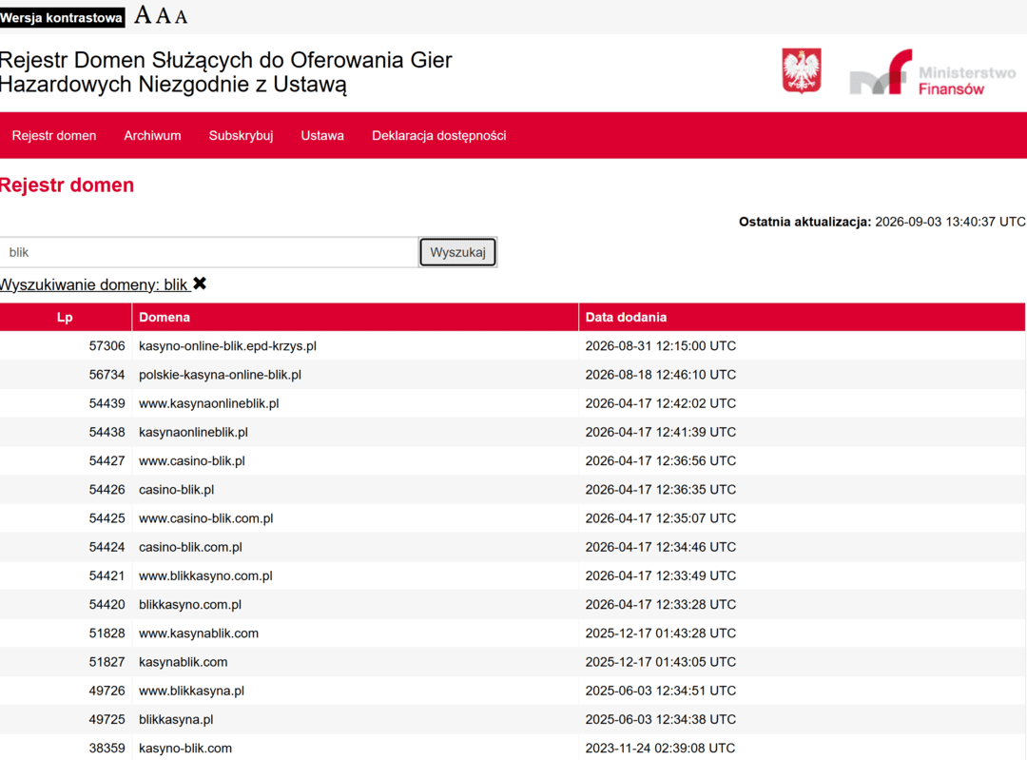Click the smallest font size A icon
The height and width of the screenshot is (760, 1027).
coord(181,17)
